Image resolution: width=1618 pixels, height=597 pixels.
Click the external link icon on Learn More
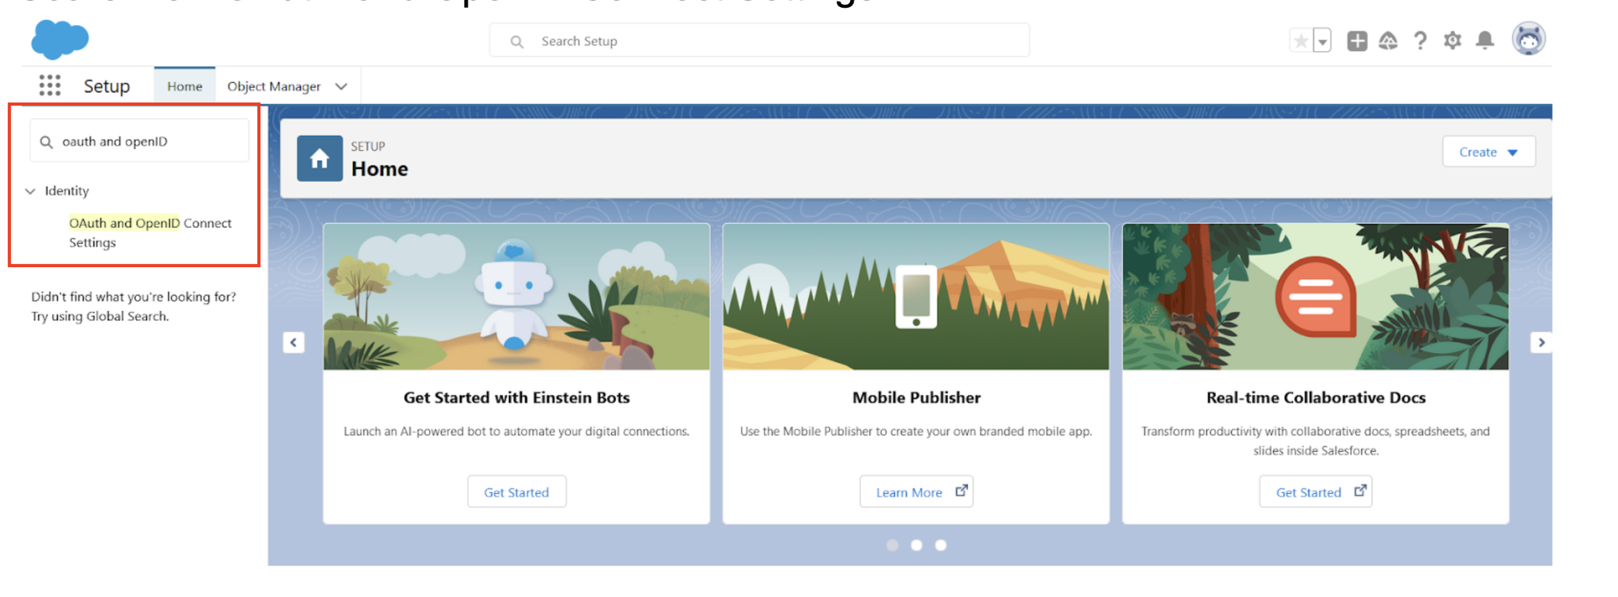click(x=961, y=491)
